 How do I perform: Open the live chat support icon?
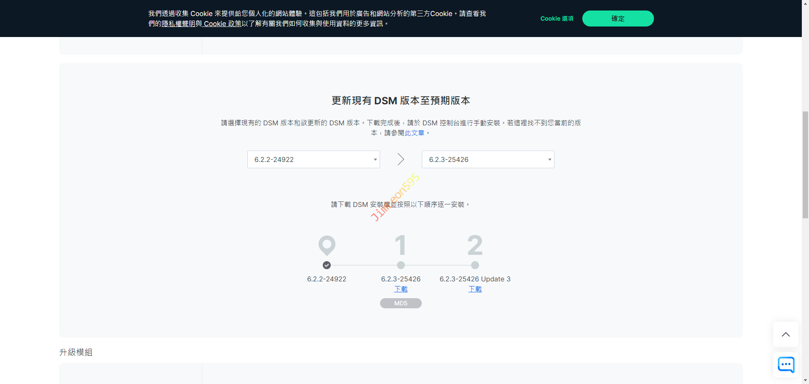pyautogui.click(x=786, y=364)
